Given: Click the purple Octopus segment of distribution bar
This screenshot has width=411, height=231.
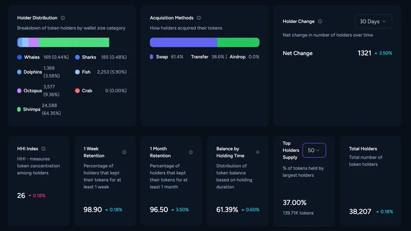Looking at the screenshot, I should coord(34,42).
